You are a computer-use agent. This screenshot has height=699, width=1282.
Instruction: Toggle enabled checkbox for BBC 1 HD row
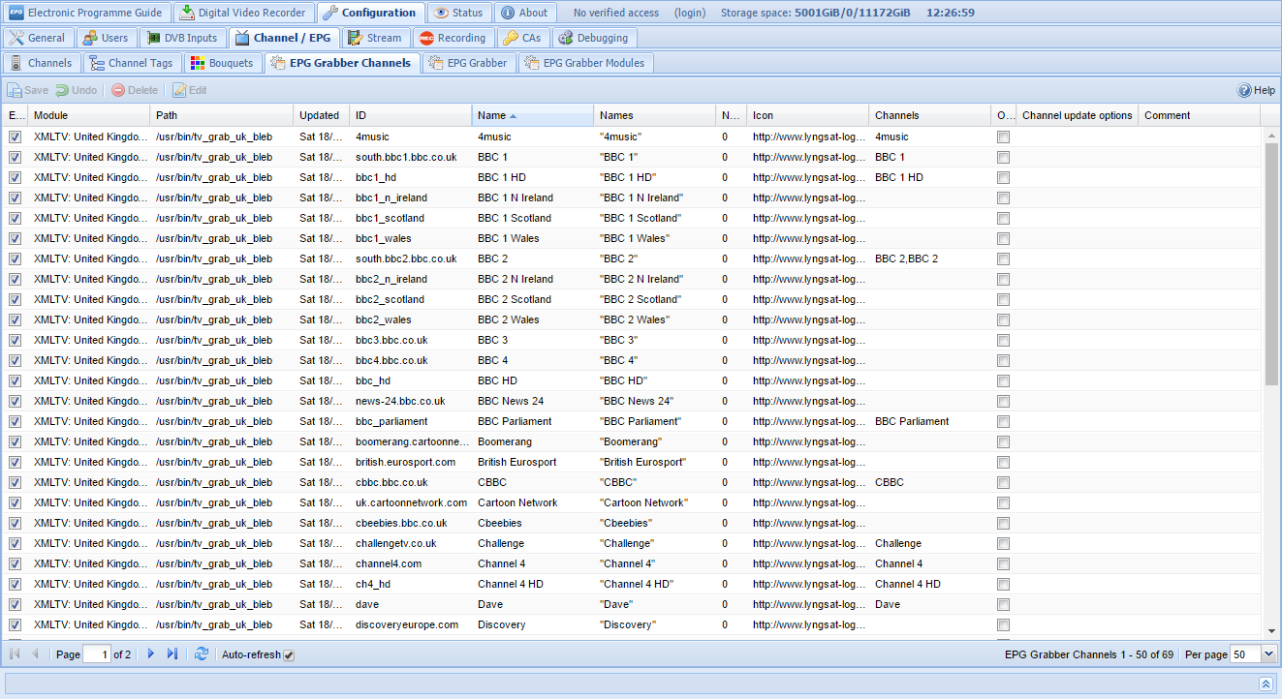(x=15, y=178)
